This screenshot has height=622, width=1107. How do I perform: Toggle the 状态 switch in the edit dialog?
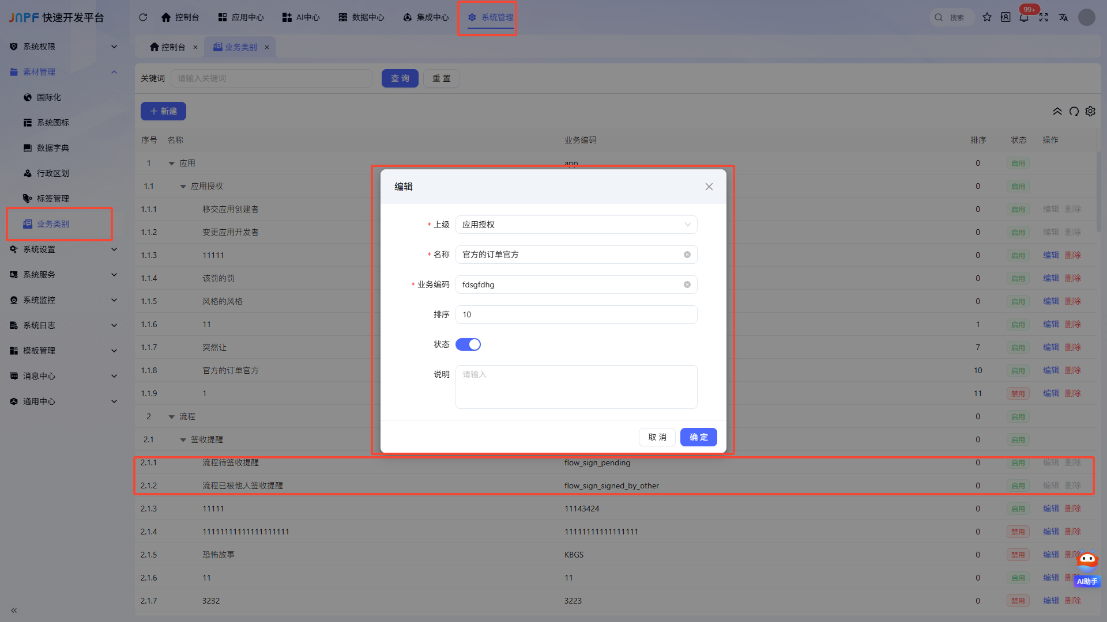tap(468, 344)
